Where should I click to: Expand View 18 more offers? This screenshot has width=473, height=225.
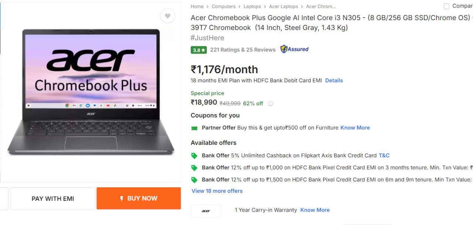point(217,191)
